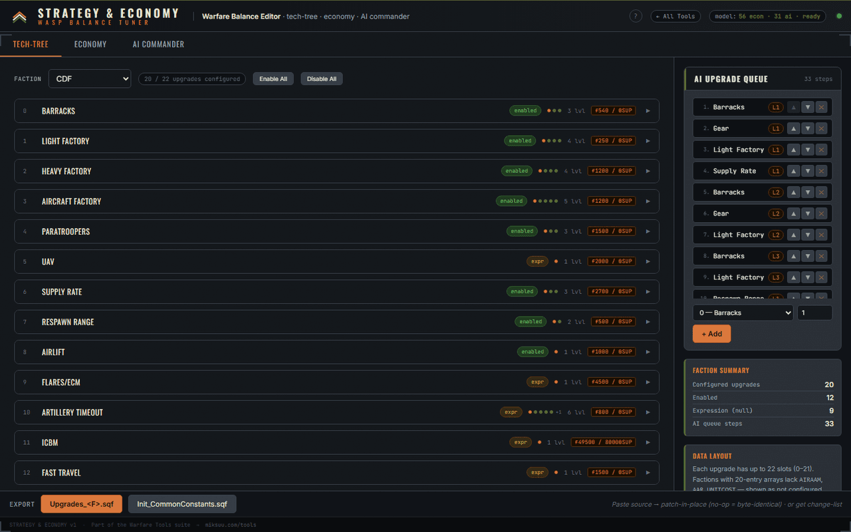
Task: Move step 5 Barracks L2 down
Action: pos(807,192)
